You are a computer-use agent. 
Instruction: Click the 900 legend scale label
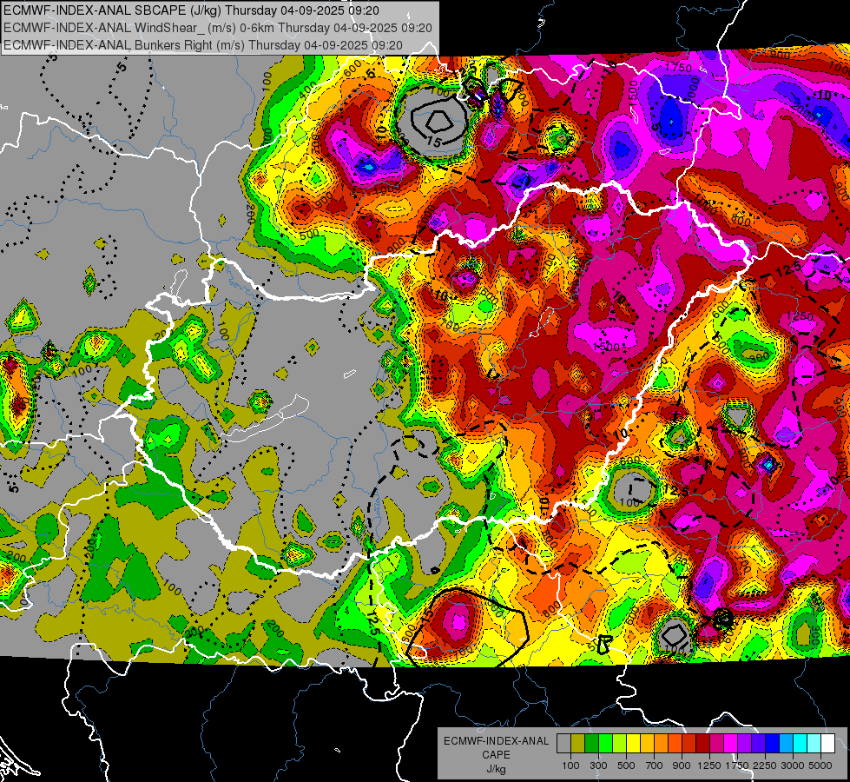click(x=682, y=765)
